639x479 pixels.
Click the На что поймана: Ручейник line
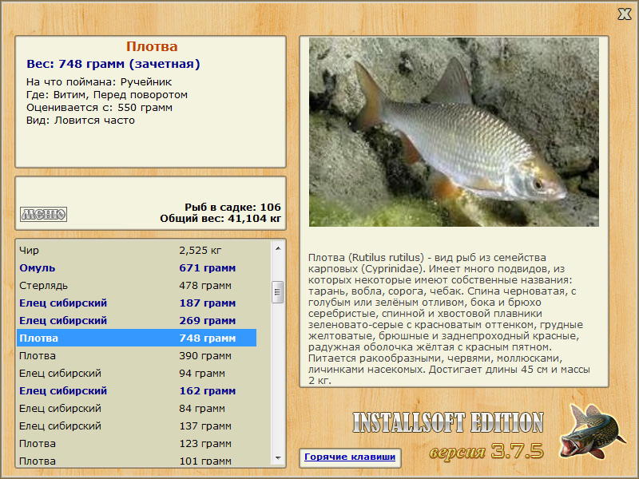point(99,82)
